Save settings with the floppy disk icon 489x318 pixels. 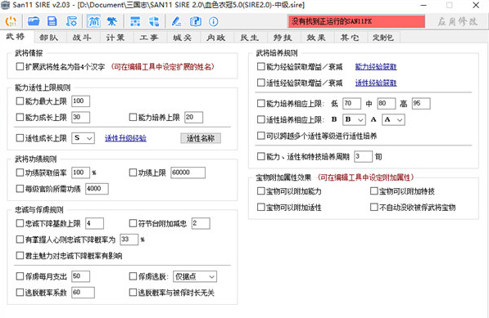[52, 21]
